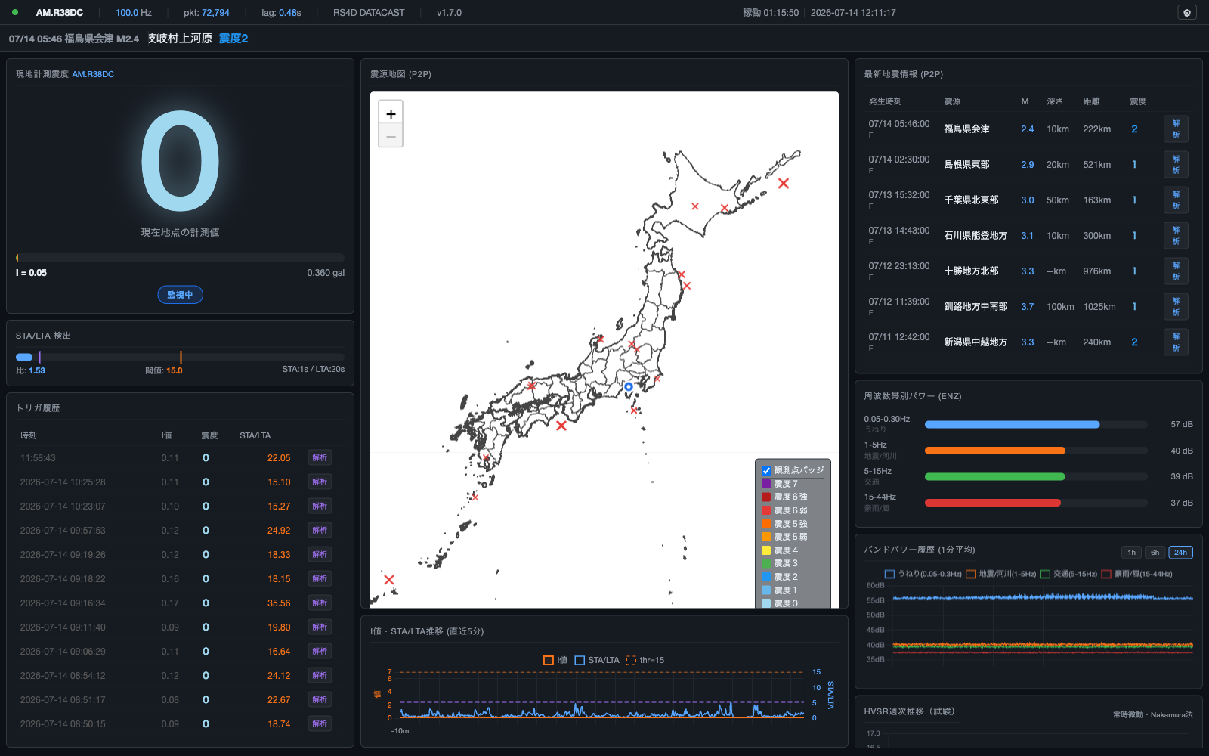Open 解析 for 新潟県中越地方 earthquake

pos(1176,342)
